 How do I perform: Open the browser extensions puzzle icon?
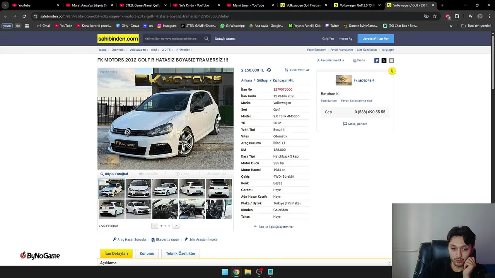[x=457, y=16]
